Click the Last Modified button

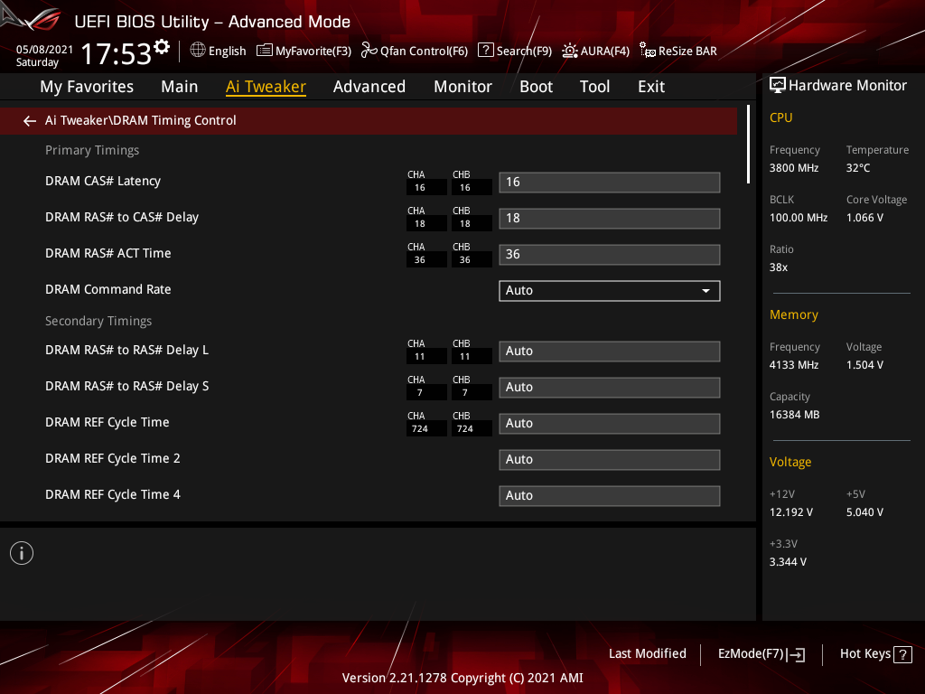[647, 653]
